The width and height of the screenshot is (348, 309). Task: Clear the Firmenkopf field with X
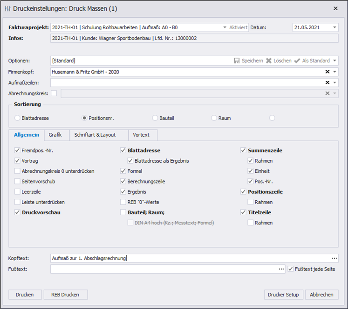tap(328, 72)
